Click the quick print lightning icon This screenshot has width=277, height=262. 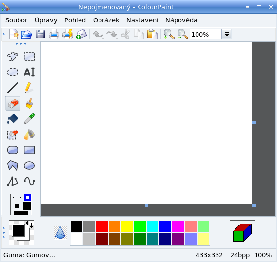[x=68, y=34]
